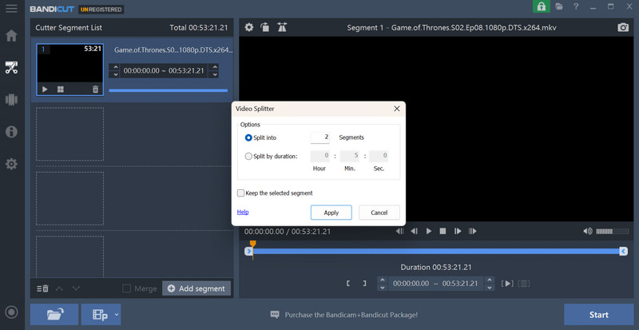This screenshot has width=639, height=330.
Task: Click the timeline start handle
Action: click(248, 251)
